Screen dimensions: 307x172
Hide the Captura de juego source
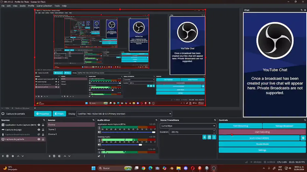[39, 130]
